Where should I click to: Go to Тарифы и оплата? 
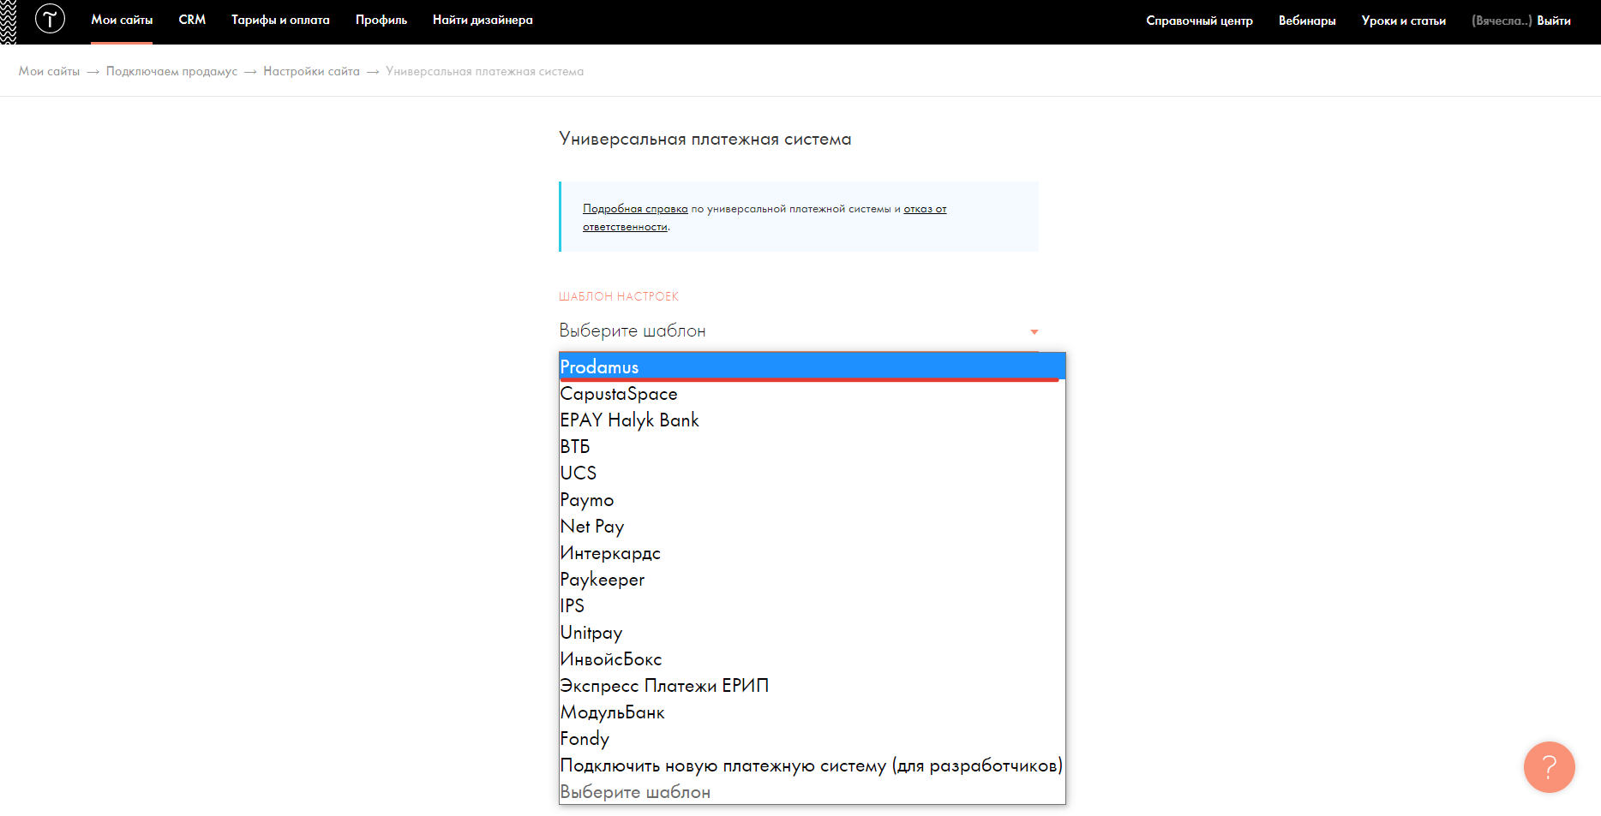[280, 20]
